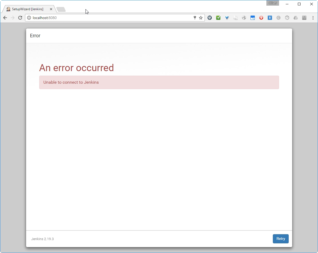
Task: Click the gray M extension icon
Action: 304,18
